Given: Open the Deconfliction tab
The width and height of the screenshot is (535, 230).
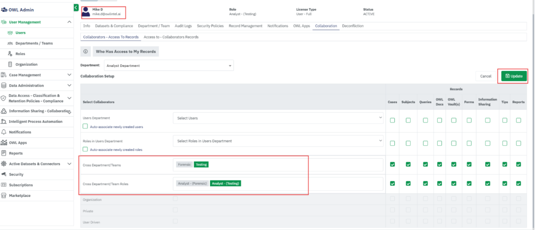Looking at the screenshot, I should [x=353, y=26].
